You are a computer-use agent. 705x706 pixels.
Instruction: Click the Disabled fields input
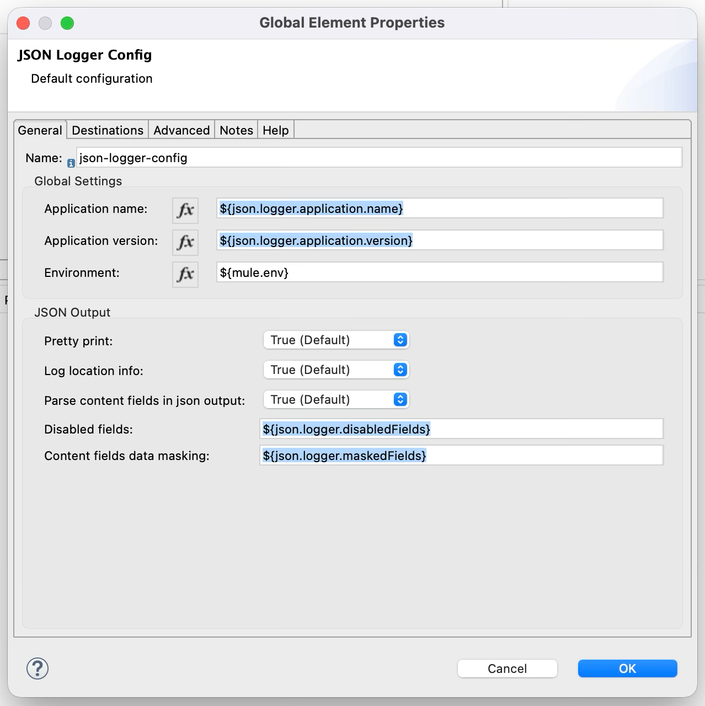461,429
